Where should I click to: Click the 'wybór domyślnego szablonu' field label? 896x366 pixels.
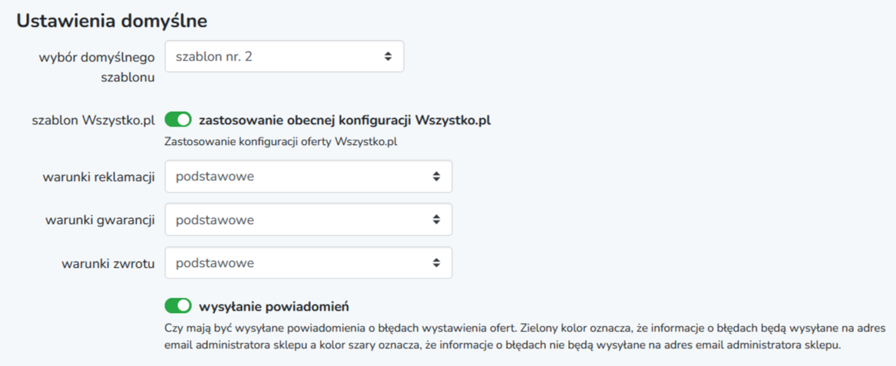coord(97,68)
